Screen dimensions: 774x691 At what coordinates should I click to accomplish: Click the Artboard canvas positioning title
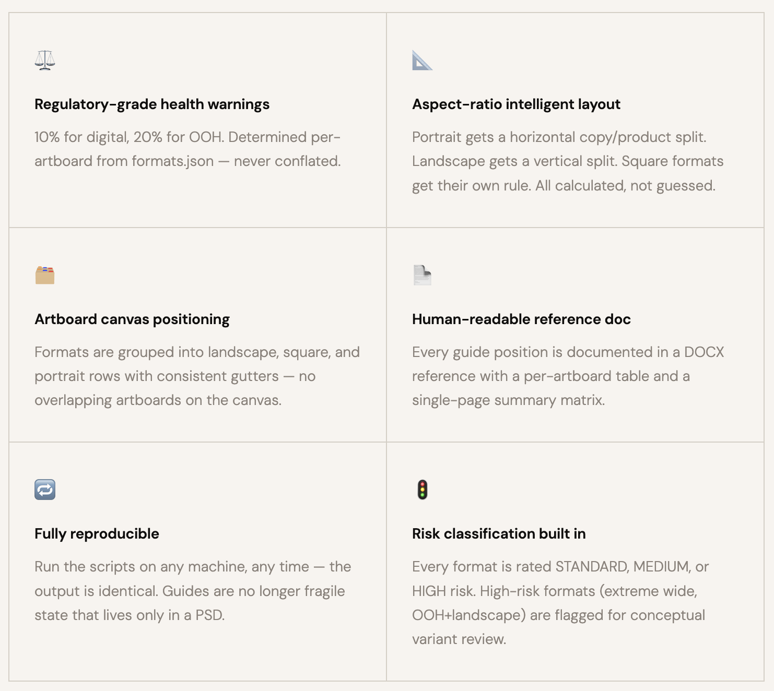(132, 319)
